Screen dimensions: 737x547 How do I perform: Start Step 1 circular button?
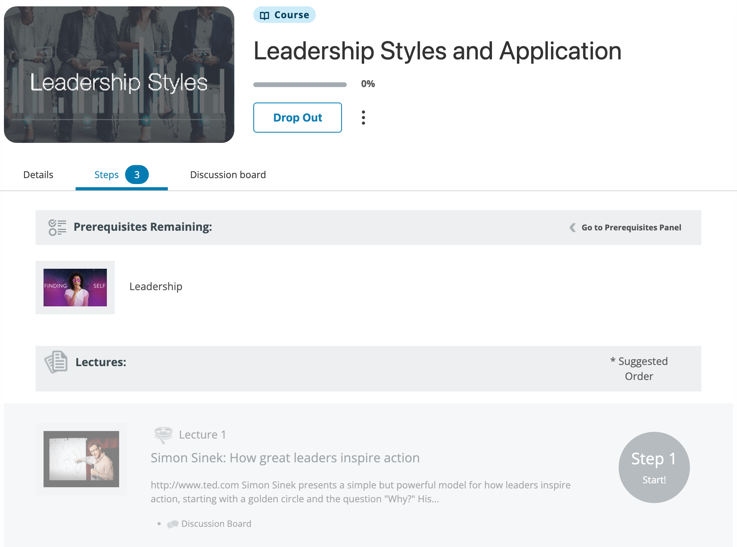[654, 467]
